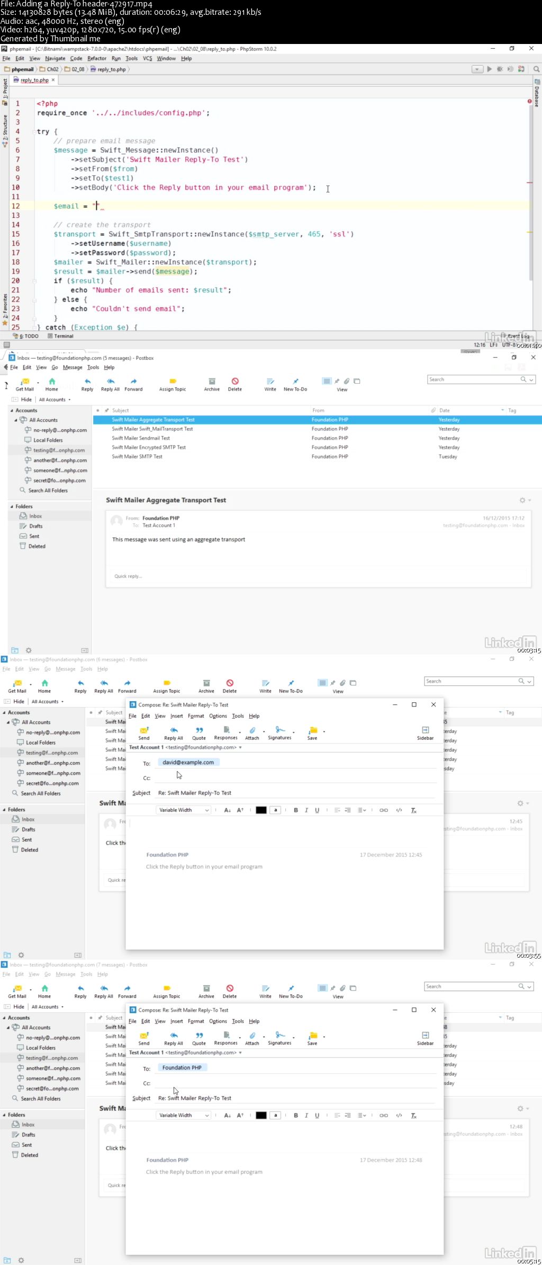This screenshot has width=542, height=1265.
Task: Click New To-Do in the 5-messages Postbox toolbar
Action: [295, 385]
